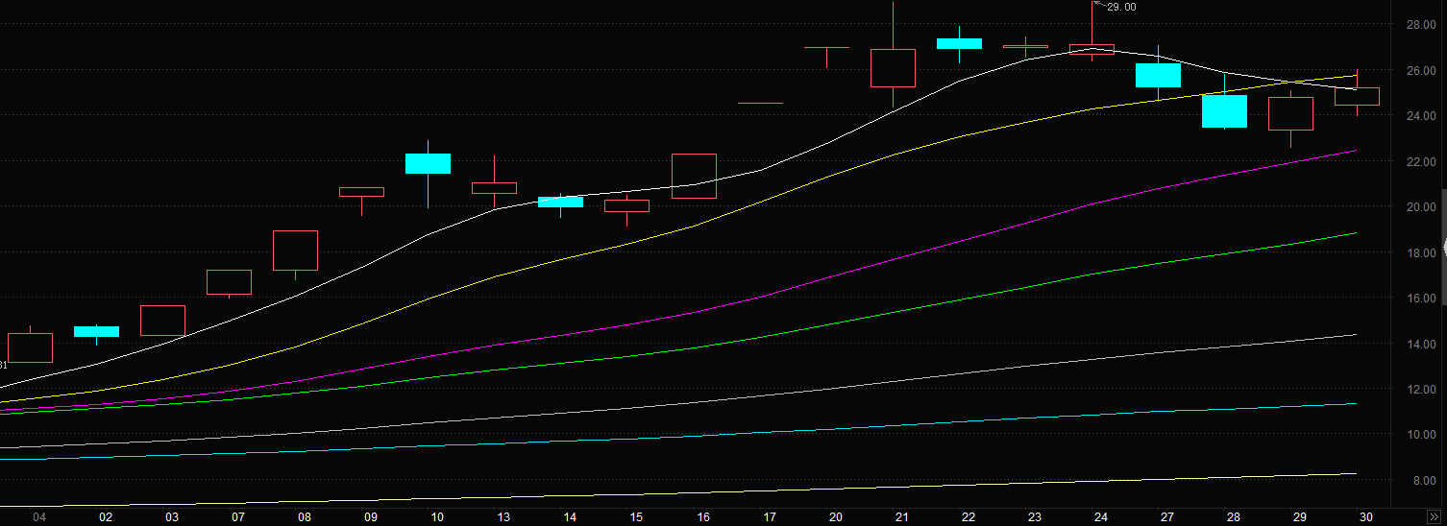Viewport: 1447px width, 526px height.
Task: Click the 8.00 price axis label
Action: [1423, 481]
